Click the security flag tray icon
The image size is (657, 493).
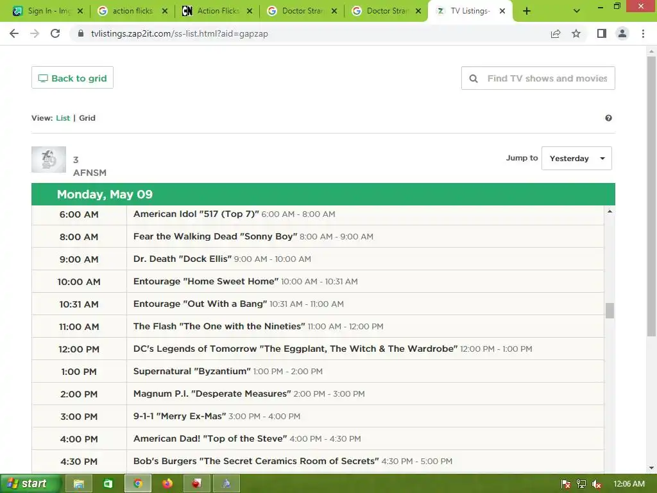coord(566,484)
